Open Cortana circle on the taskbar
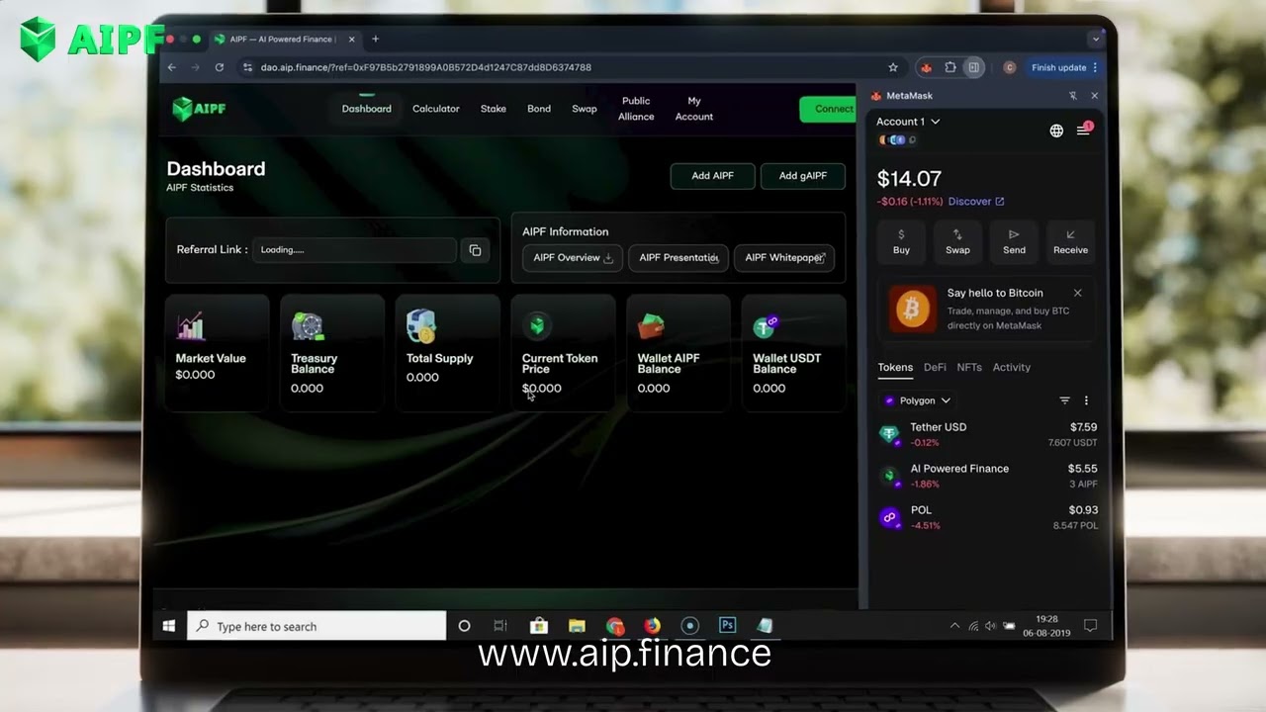Viewport: 1266px width, 712px height. coord(464,626)
